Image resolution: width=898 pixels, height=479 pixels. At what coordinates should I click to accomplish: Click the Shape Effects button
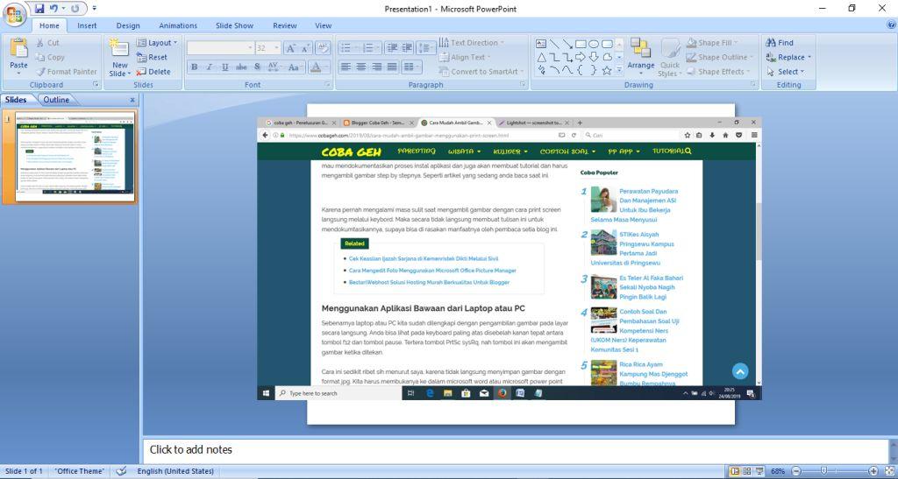(x=718, y=72)
